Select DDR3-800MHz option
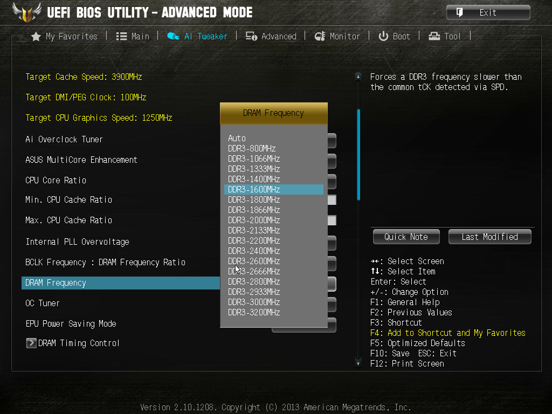Viewport: 552px width, 414px height. (x=274, y=149)
